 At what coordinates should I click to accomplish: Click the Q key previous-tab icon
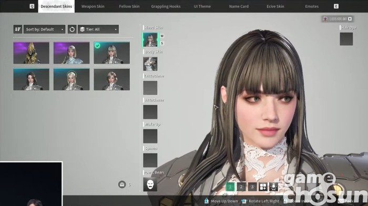(32, 6)
